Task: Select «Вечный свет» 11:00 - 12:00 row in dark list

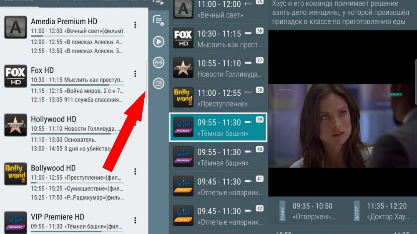Action: point(218,11)
